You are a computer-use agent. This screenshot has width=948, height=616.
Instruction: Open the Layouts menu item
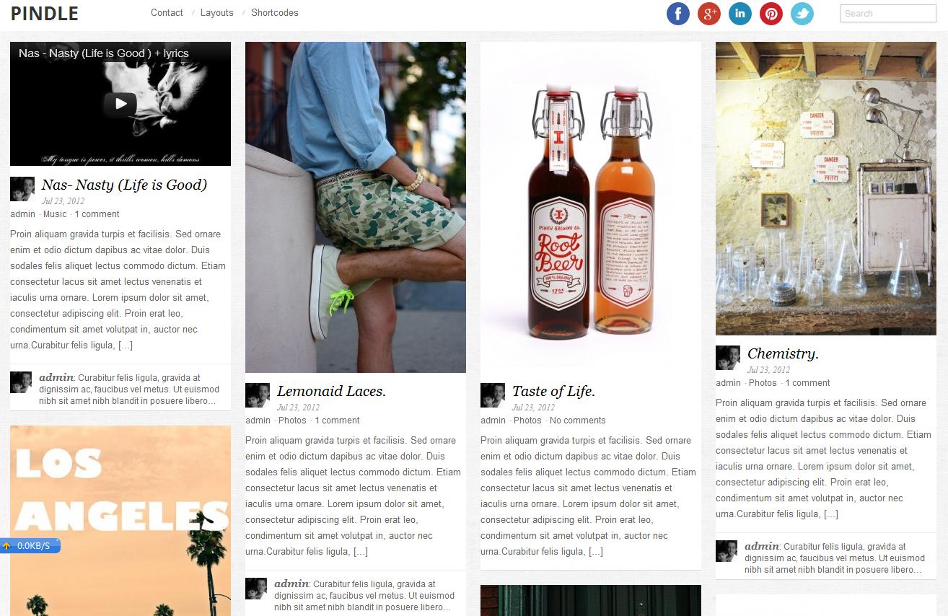[x=217, y=13]
